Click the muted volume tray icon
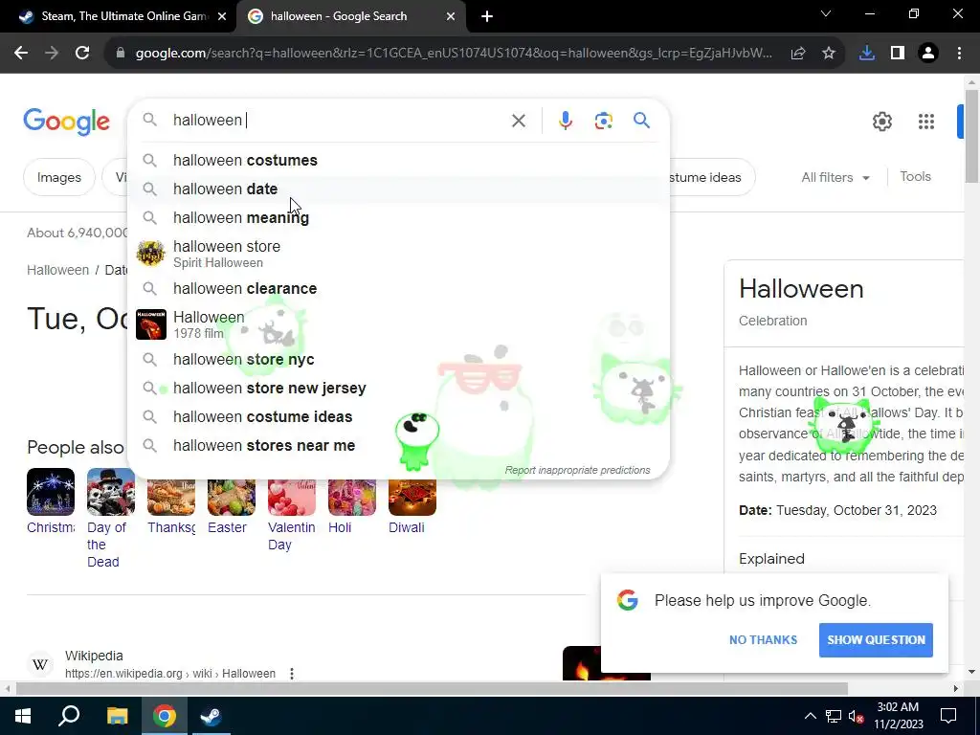 point(857,716)
